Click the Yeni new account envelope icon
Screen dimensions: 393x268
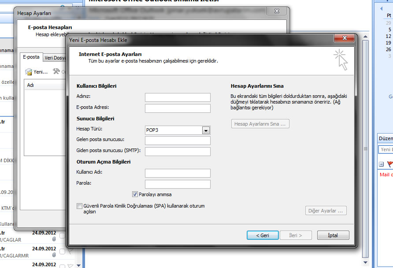29,71
